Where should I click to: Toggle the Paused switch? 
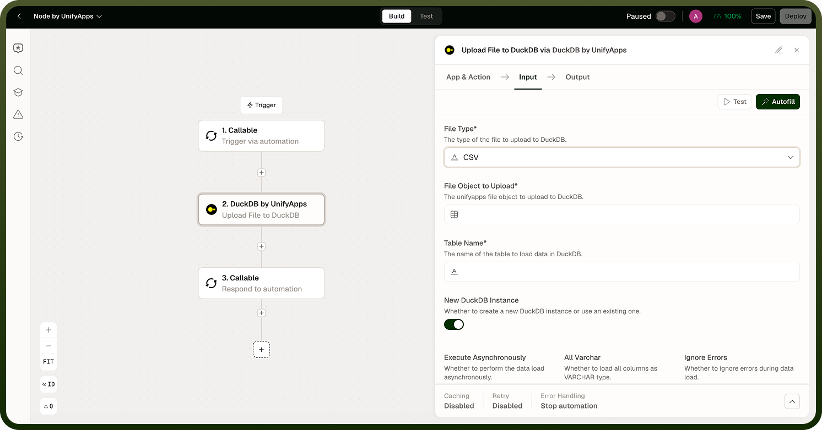(x=666, y=16)
